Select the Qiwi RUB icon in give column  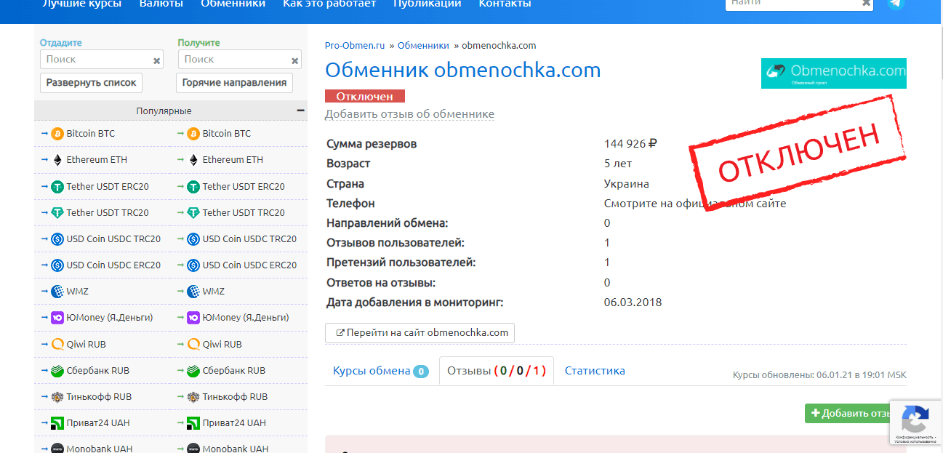coord(57,345)
